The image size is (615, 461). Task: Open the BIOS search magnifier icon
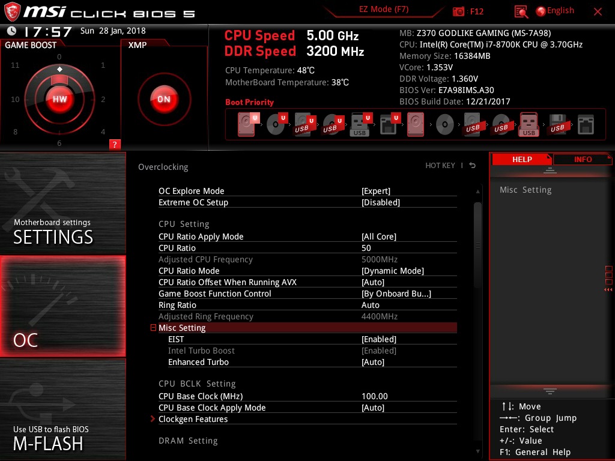[521, 12]
